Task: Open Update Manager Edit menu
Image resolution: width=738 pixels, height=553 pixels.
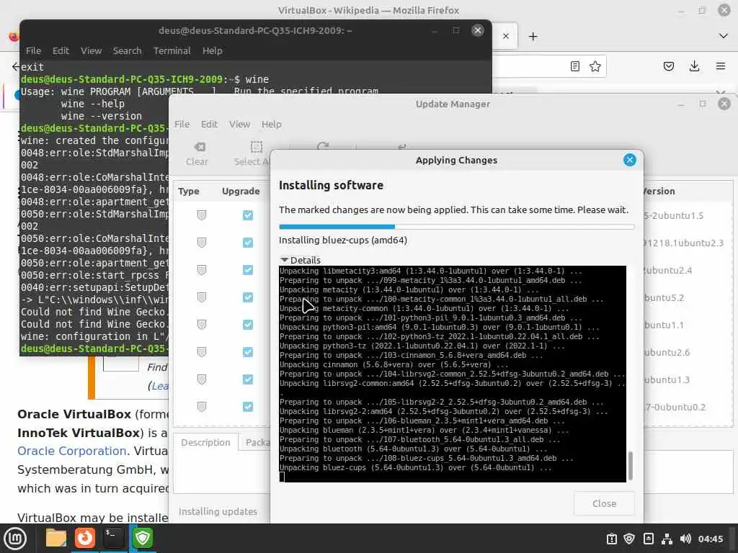Action: pyautogui.click(x=209, y=124)
